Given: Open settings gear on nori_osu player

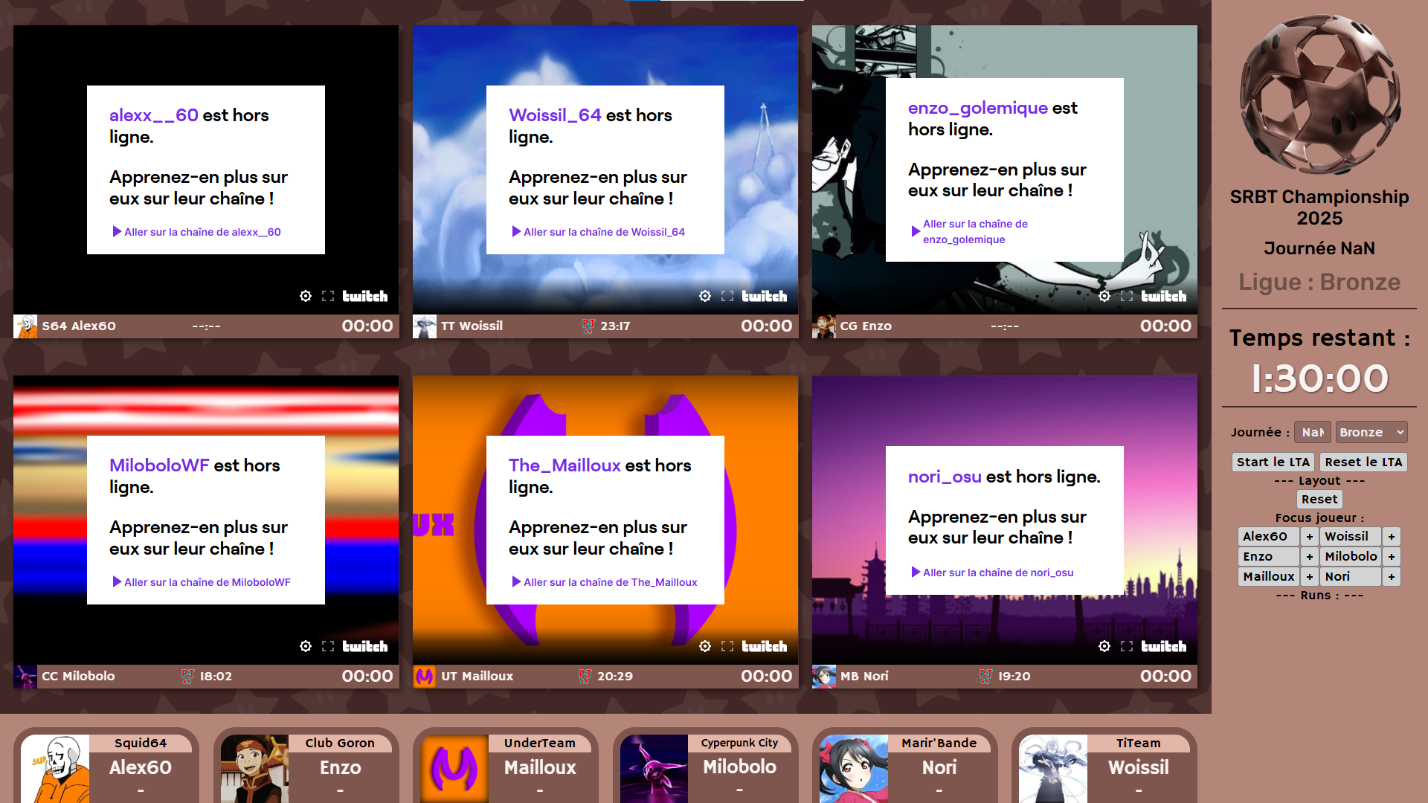Looking at the screenshot, I should point(1104,646).
